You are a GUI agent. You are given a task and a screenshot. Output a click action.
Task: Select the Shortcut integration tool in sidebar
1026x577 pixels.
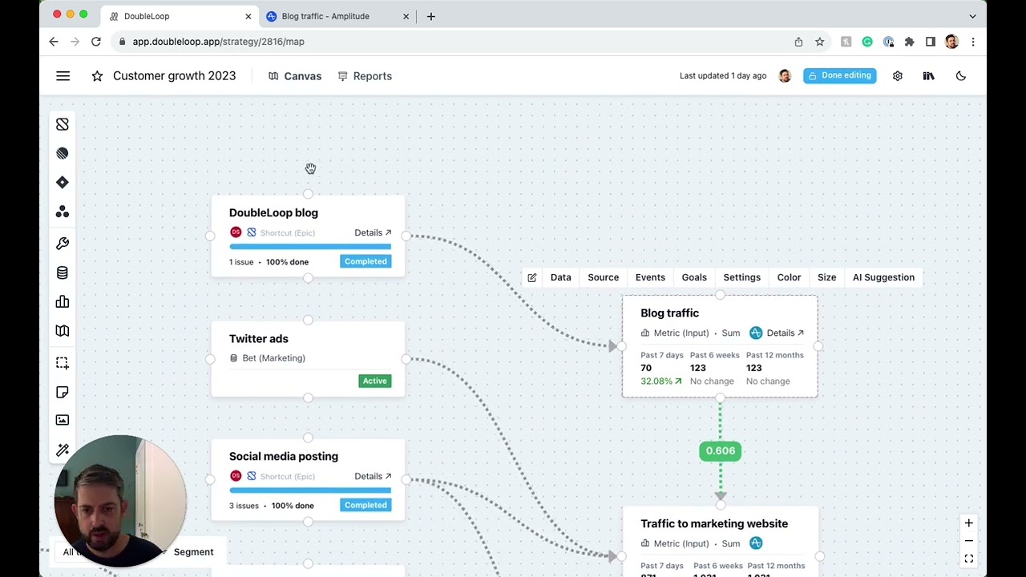point(63,124)
